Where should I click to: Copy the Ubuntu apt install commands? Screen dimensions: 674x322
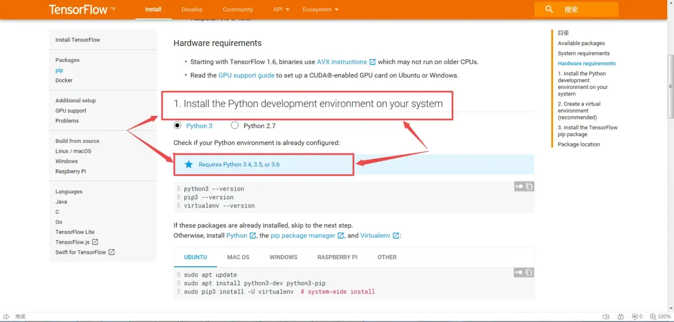click(x=529, y=272)
